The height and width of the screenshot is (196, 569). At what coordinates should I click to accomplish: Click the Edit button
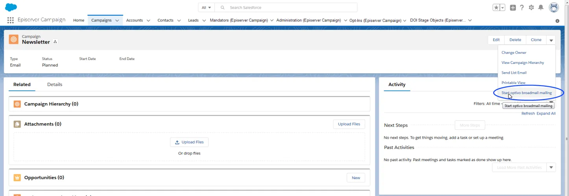pyautogui.click(x=496, y=40)
